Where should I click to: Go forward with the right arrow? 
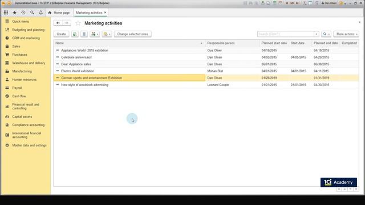tap(67, 23)
